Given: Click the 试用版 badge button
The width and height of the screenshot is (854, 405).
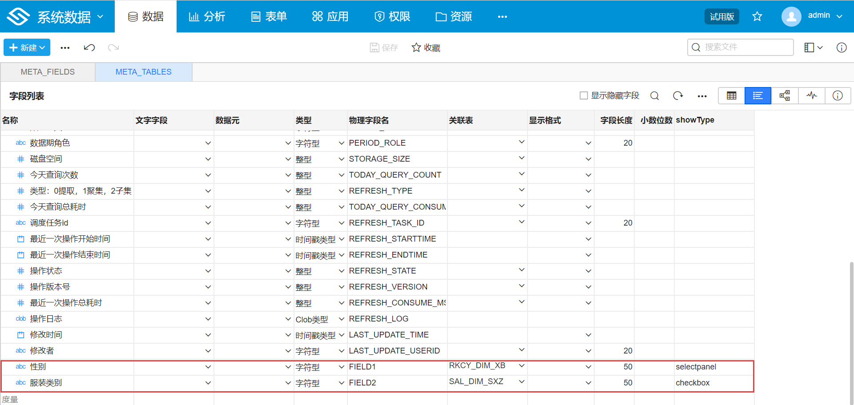Looking at the screenshot, I should (721, 16).
